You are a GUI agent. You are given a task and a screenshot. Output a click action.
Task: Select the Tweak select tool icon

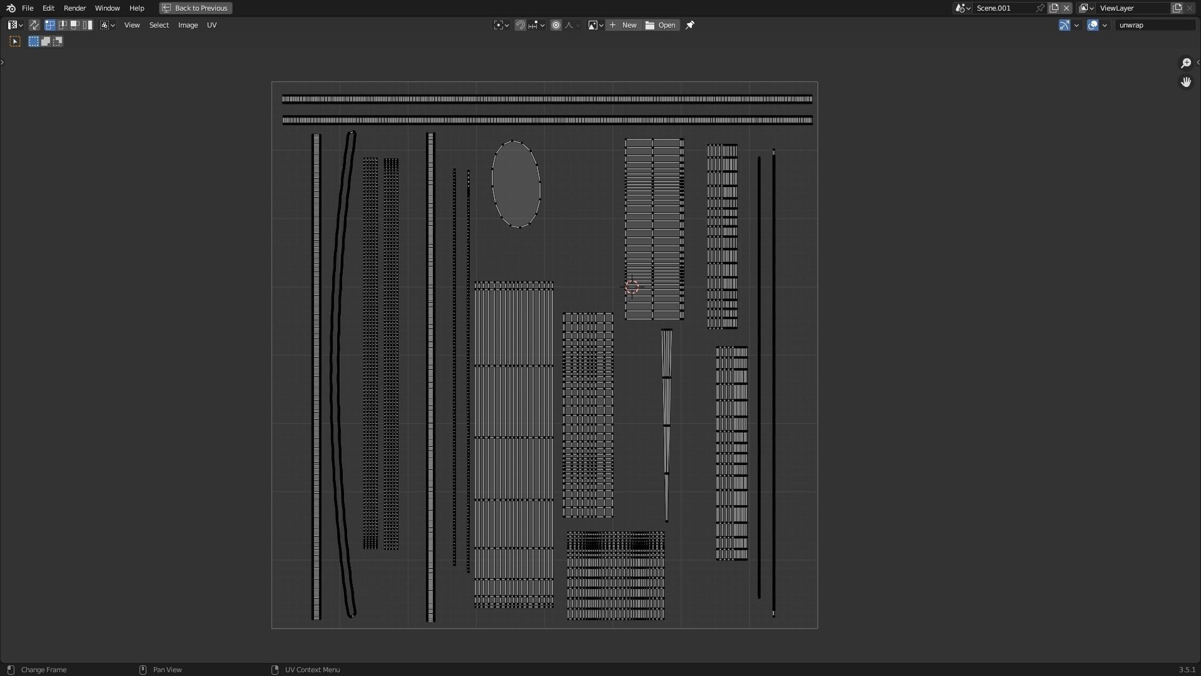[x=15, y=41]
